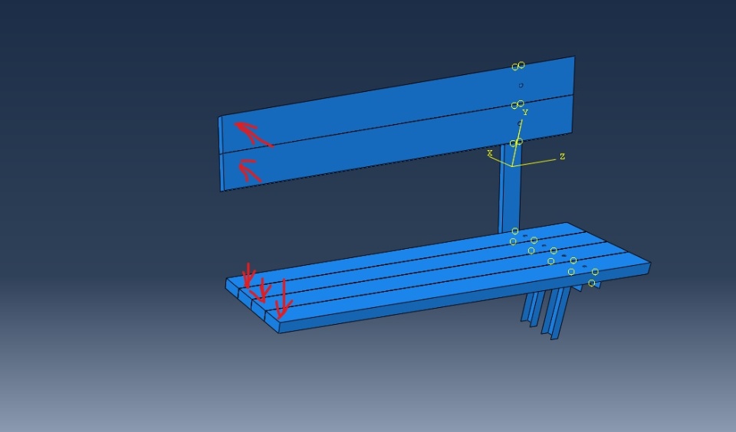Select the lower backrest plank
This screenshot has height=432, width=736.
(396, 143)
